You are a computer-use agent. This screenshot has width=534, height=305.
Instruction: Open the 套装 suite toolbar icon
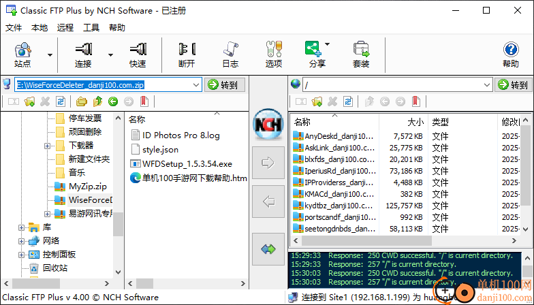[361, 54]
